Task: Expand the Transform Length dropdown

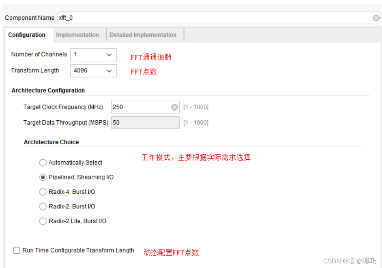Action: (93, 71)
